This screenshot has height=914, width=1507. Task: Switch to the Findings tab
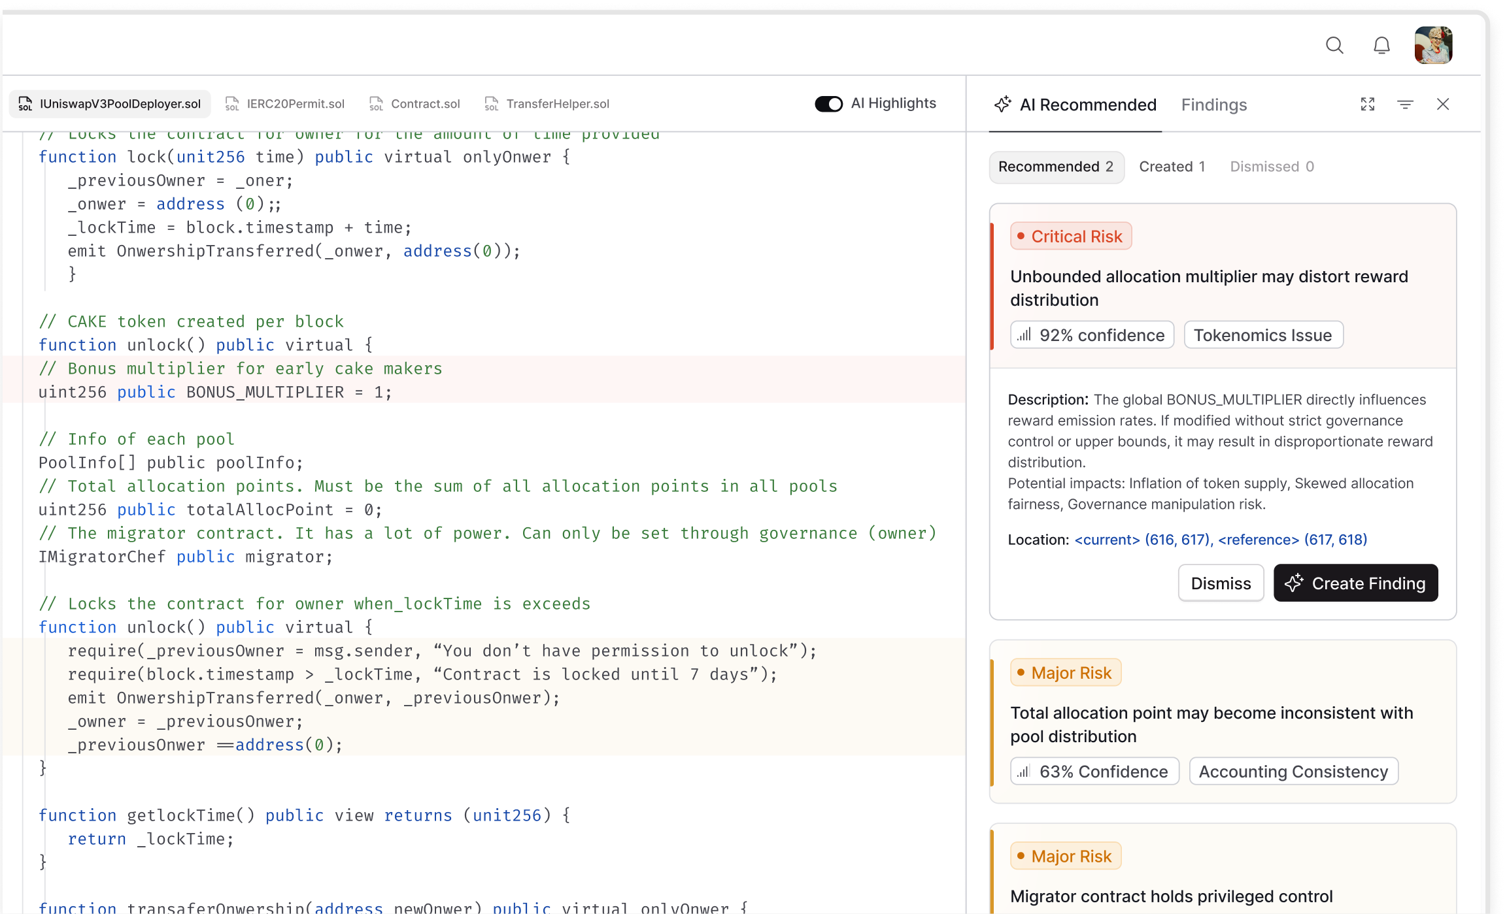pyautogui.click(x=1214, y=105)
